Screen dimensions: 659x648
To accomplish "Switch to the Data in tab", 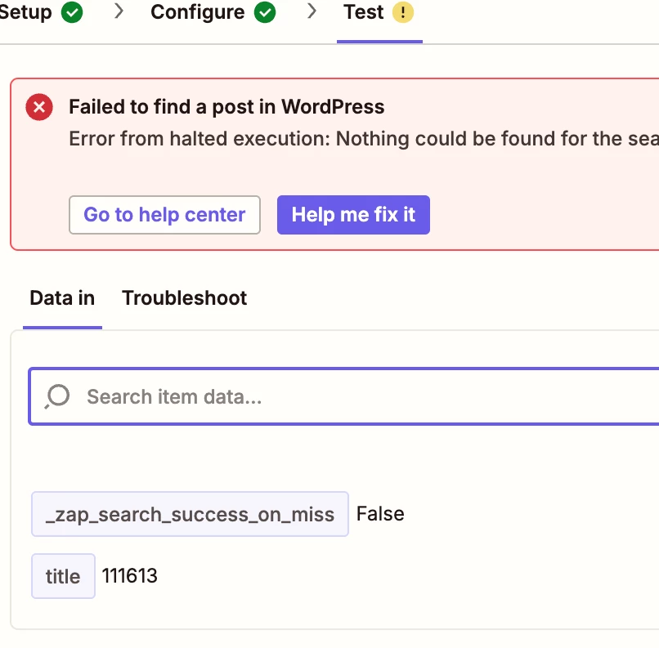I will pos(62,298).
